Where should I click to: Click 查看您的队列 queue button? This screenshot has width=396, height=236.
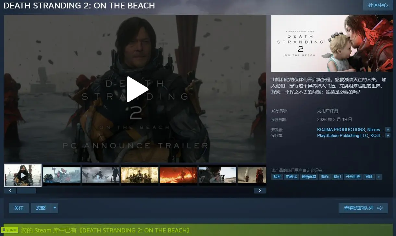click(x=363, y=208)
